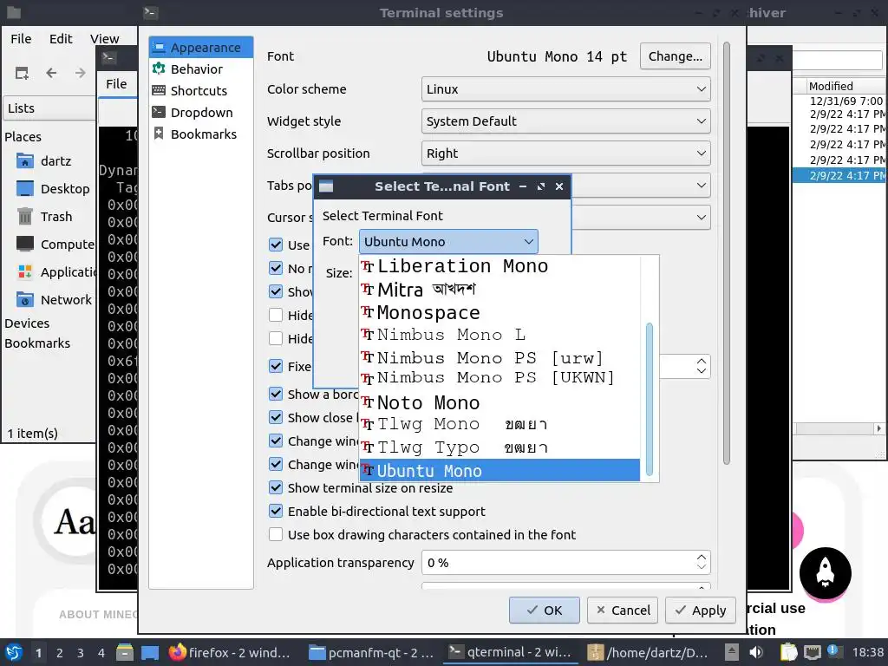888x666 pixels.
Task: Expand the Color scheme Linux dropdown
Action: coord(565,89)
